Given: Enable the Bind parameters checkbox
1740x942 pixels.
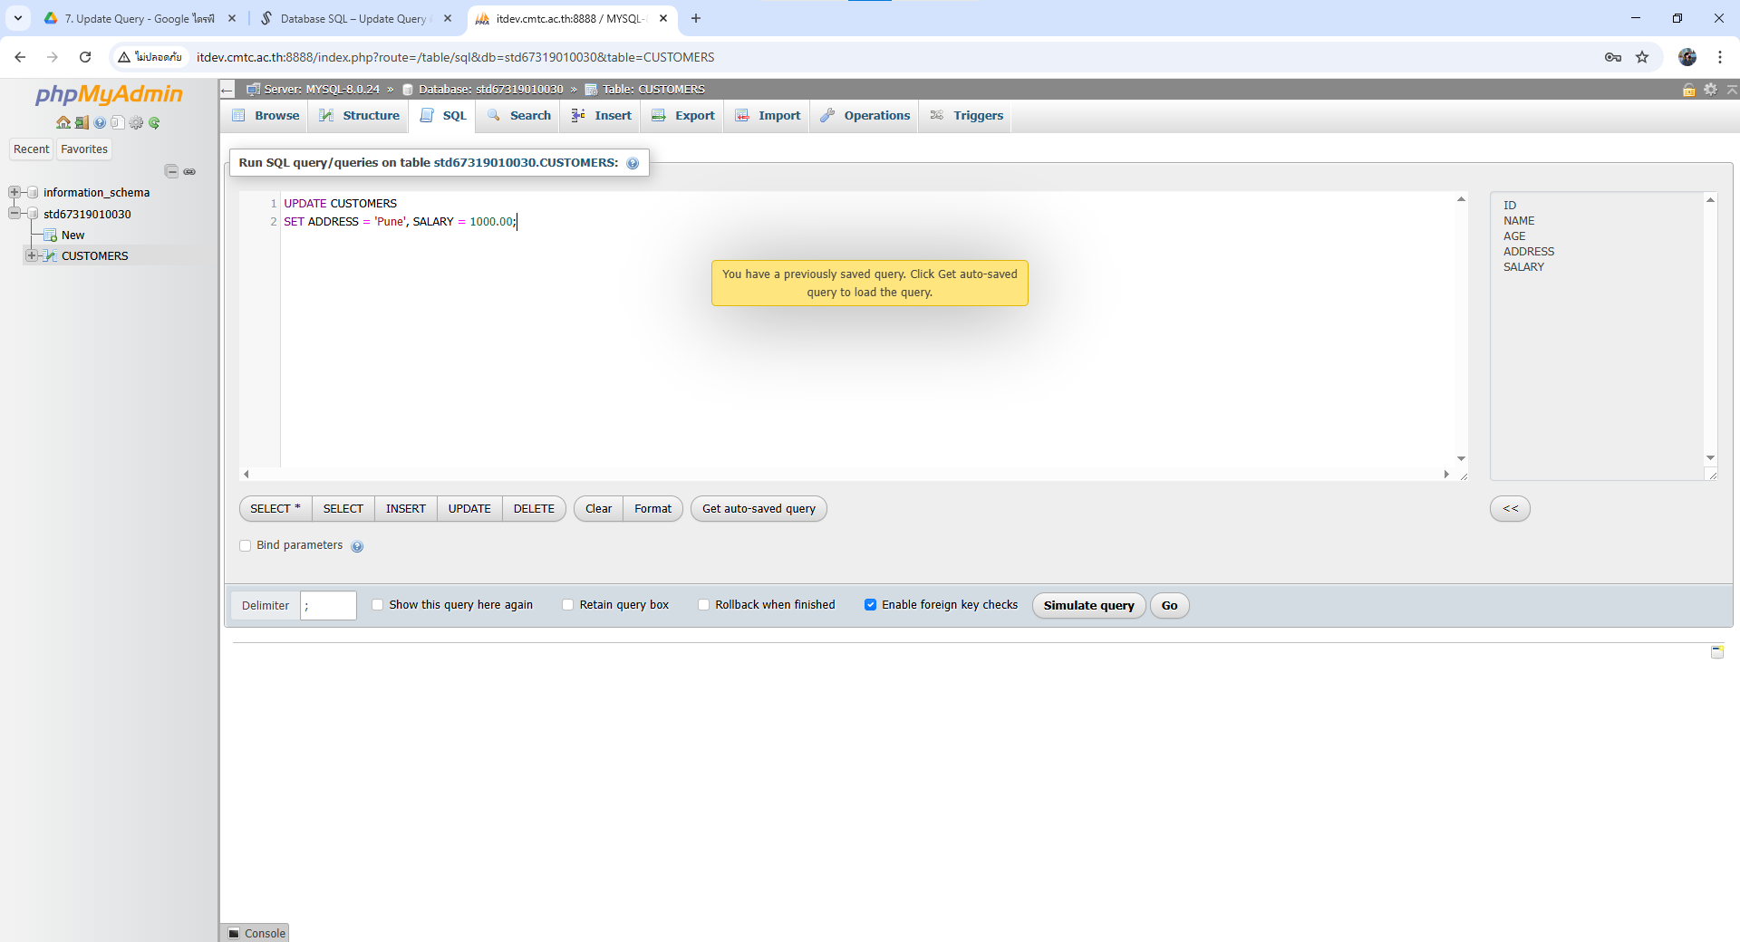Looking at the screenshot, I should pyautogui.click(x=245, y=545).
